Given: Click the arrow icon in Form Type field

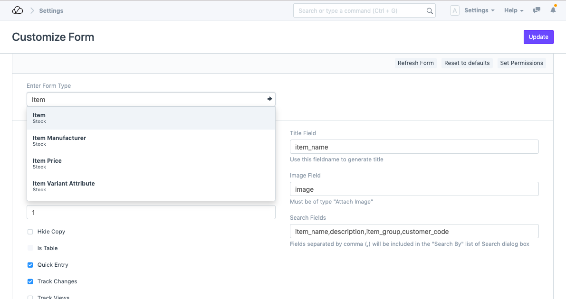Looking at the screenshot, I should 269,99.
